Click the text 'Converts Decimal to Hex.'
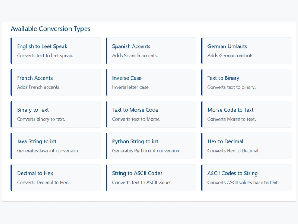Image resolution: width=298 pixels, height=224 pixels. (x=43, y=183)
